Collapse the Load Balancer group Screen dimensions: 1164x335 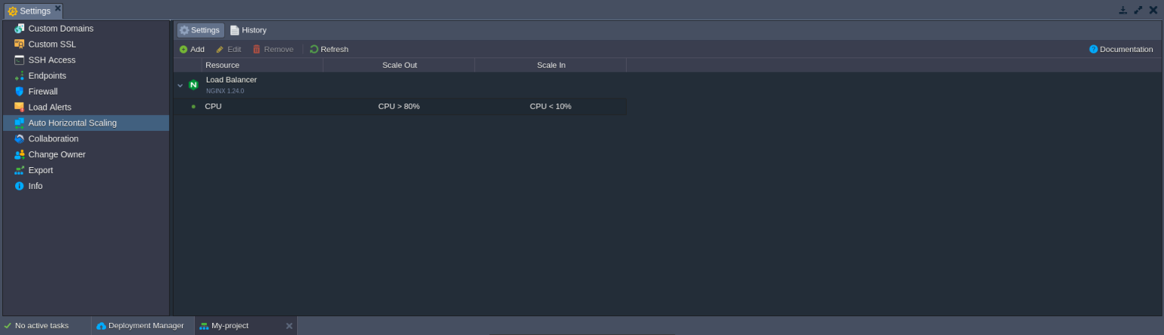pos(180,85)
